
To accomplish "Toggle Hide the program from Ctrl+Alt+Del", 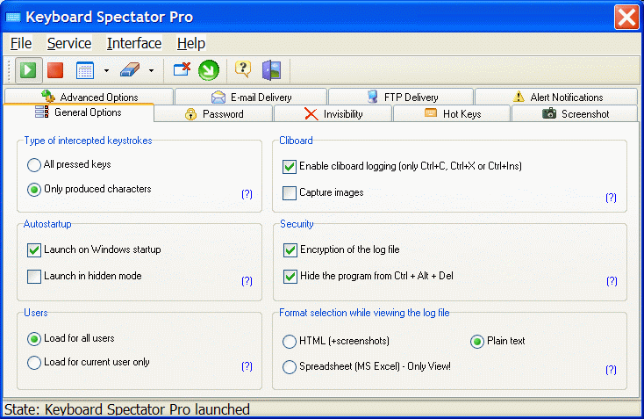I will point(290,277).
